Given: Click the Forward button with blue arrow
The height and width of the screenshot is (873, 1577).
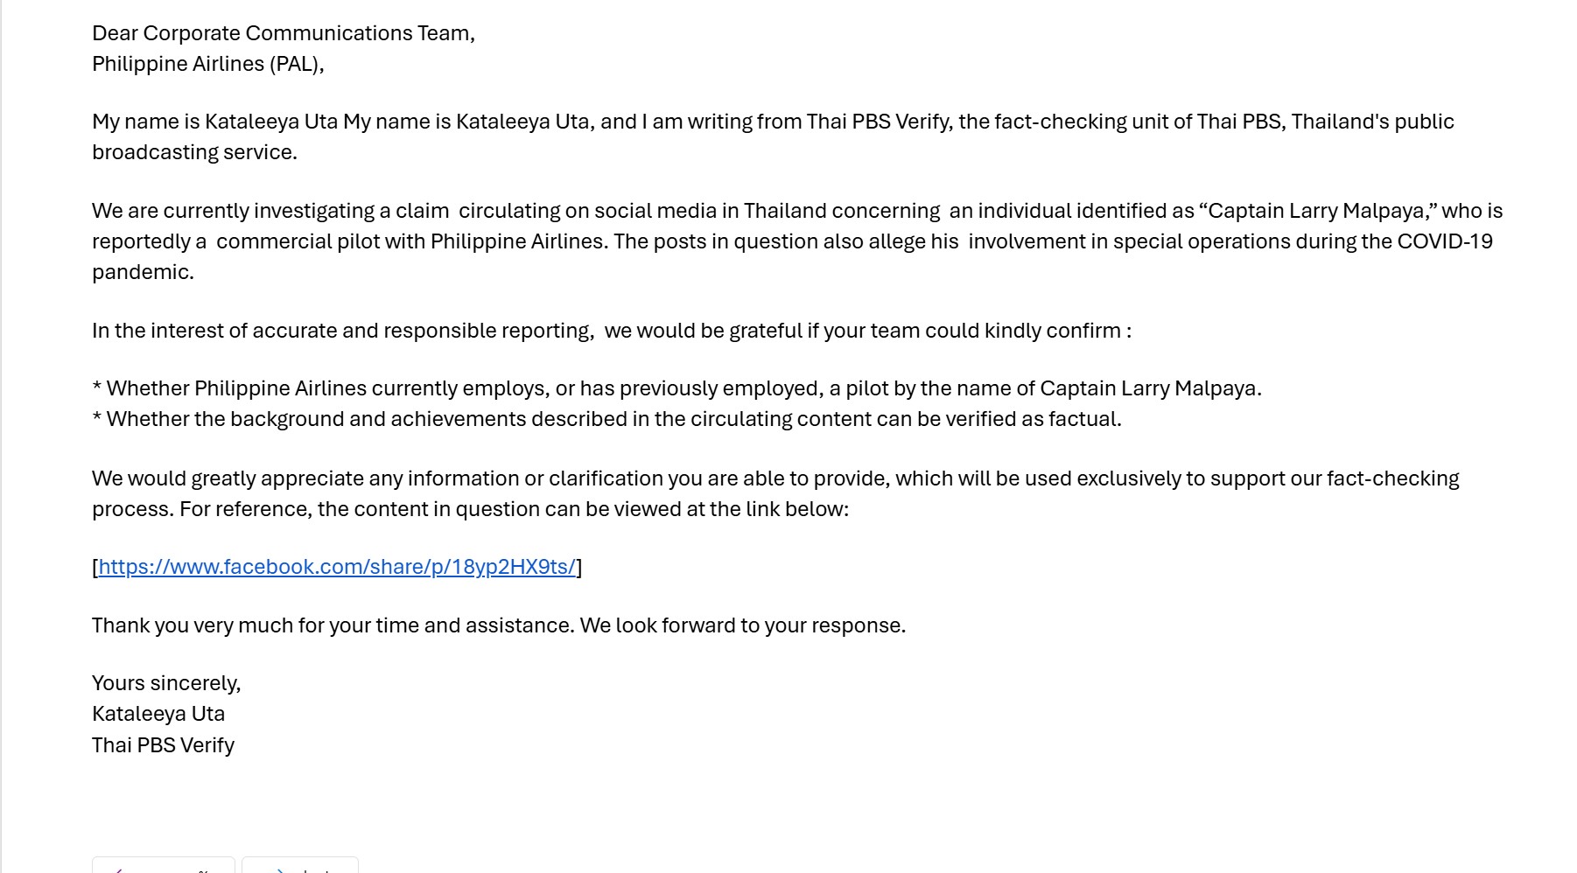Looking at the screenshot, I should coord(300,865).
